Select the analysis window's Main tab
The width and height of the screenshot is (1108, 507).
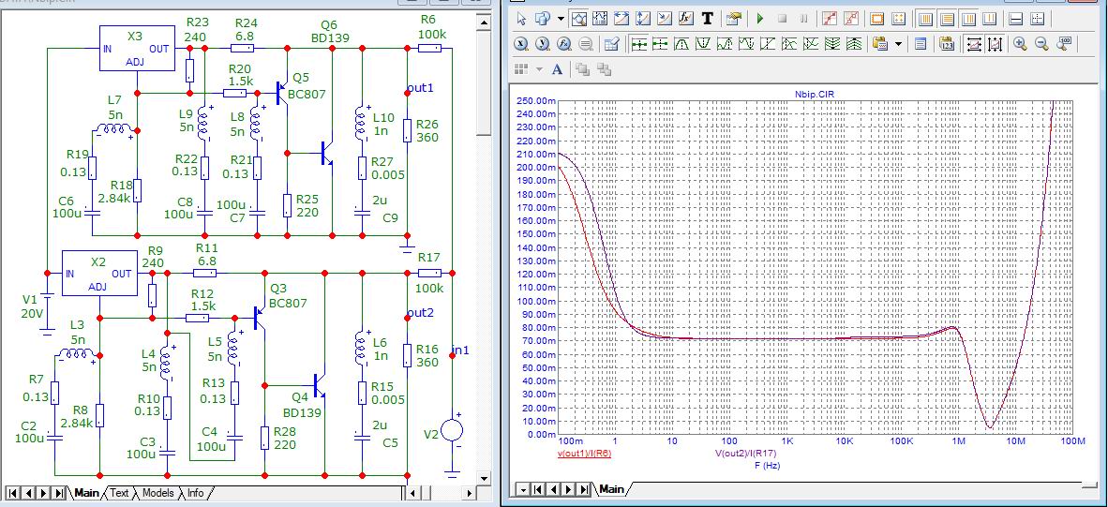pyautogui.click(x=611, y=488)
